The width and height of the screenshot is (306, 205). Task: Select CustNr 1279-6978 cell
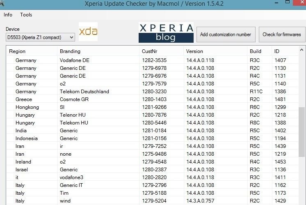[x=154, y=68]
